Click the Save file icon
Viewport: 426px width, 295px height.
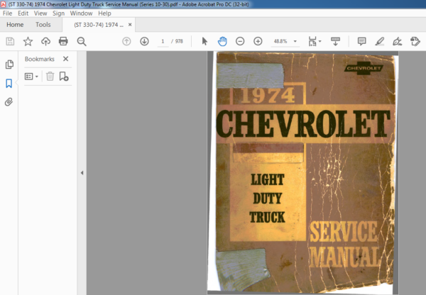coord(10,41)
